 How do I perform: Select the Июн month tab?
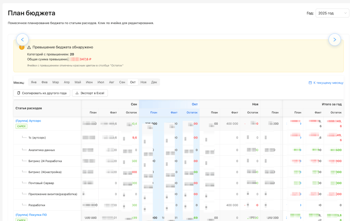89,82
